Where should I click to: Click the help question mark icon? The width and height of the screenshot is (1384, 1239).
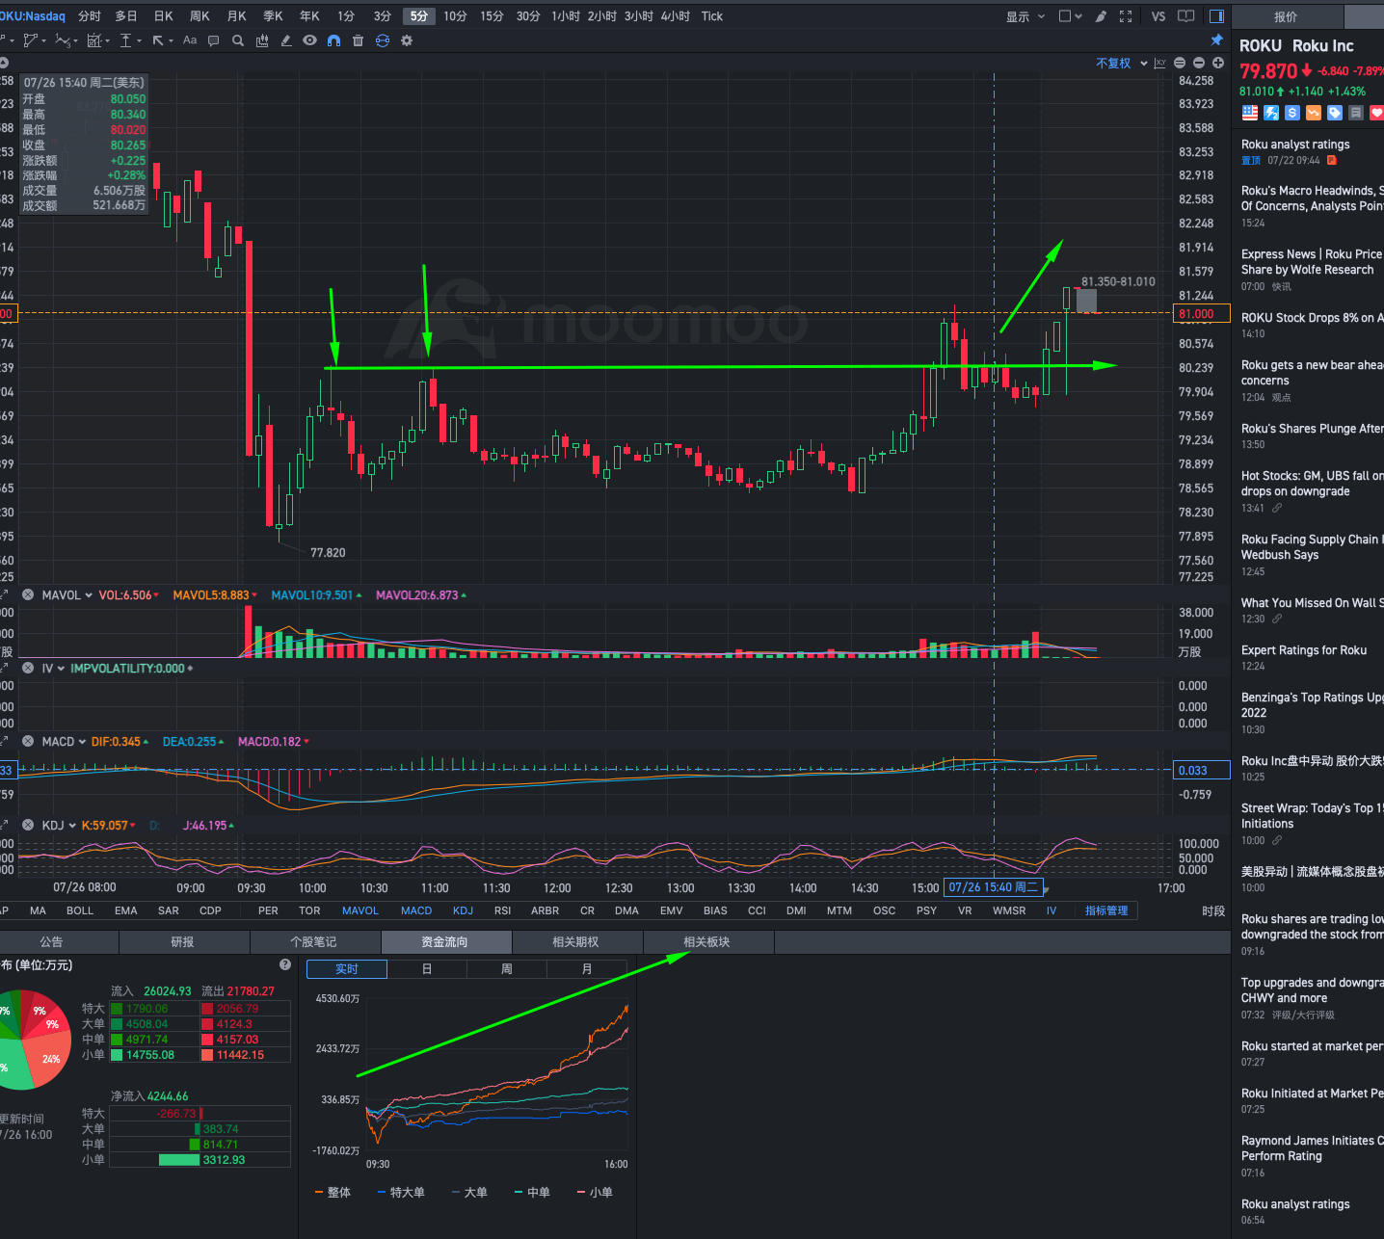[x=285, y=964]
